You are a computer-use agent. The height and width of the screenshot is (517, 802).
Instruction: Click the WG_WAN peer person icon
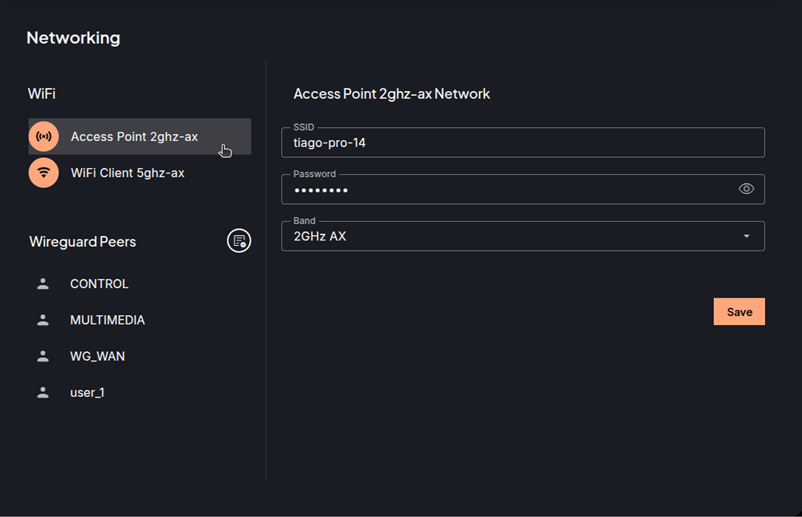43,356
